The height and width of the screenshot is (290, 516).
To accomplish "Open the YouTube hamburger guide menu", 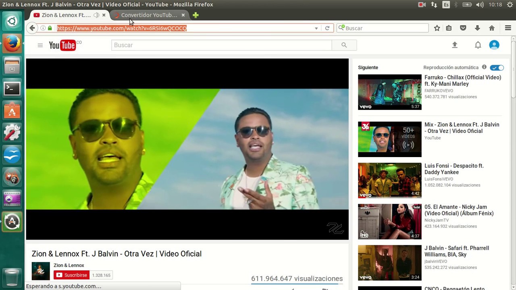I will pos(40,45).
